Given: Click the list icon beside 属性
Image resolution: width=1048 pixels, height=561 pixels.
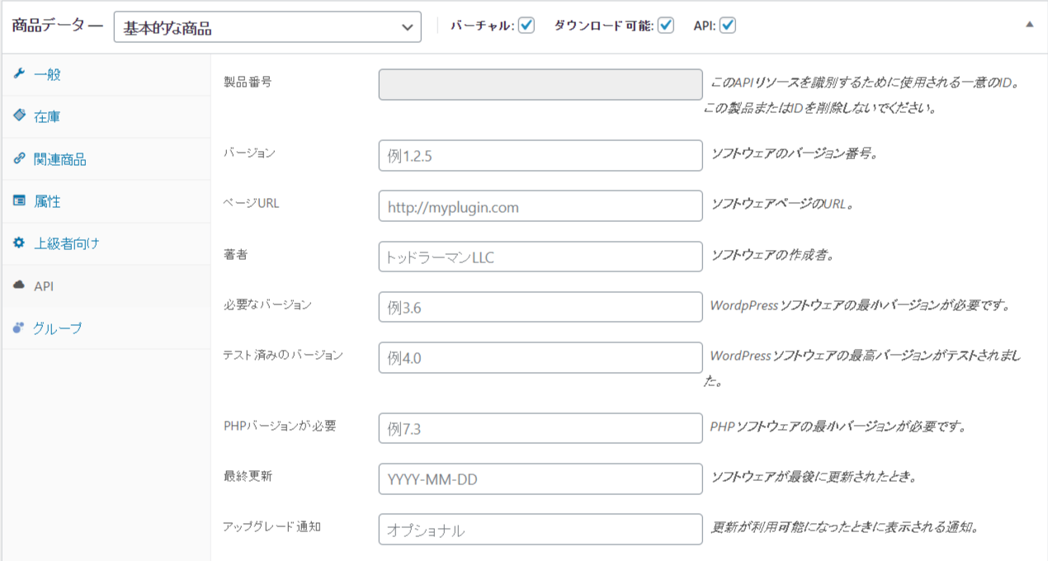Looking at the screenshot, I should pos(20,201).
